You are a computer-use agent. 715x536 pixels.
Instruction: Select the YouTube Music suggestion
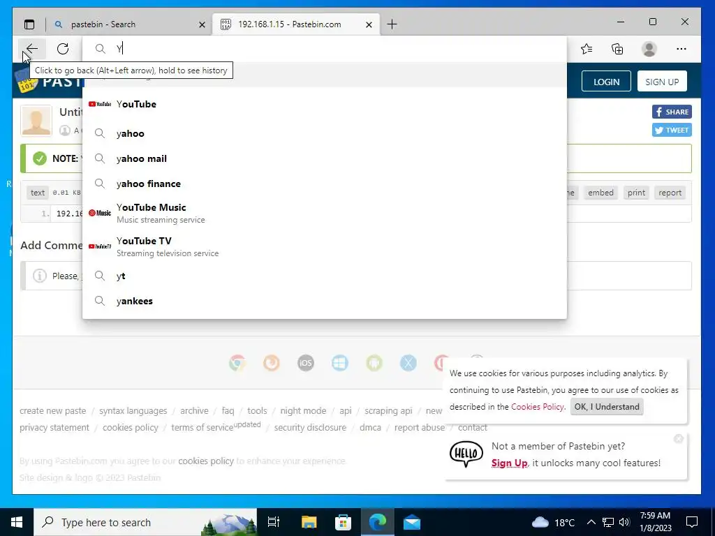[325, 213]
